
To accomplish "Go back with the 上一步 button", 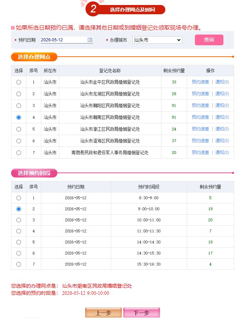I will (x=103, y=313).
